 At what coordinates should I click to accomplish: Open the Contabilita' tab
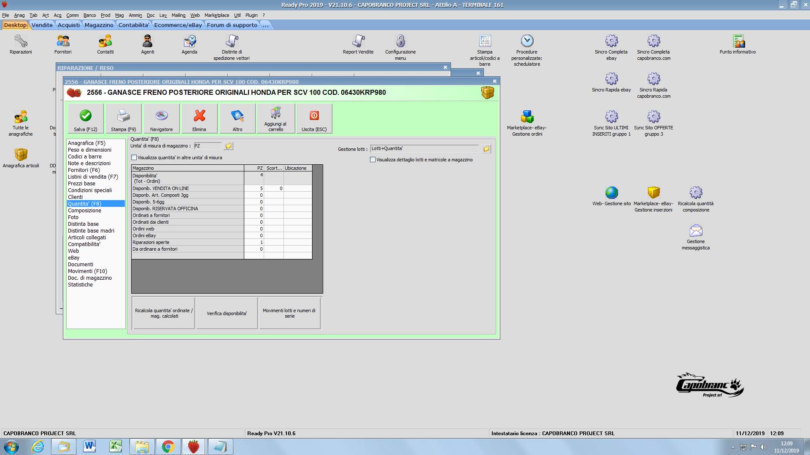point(134,25)
